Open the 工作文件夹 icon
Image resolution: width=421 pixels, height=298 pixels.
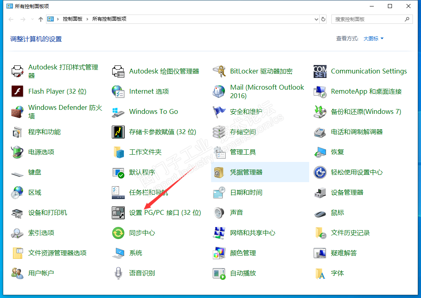[x=118, y=152]
